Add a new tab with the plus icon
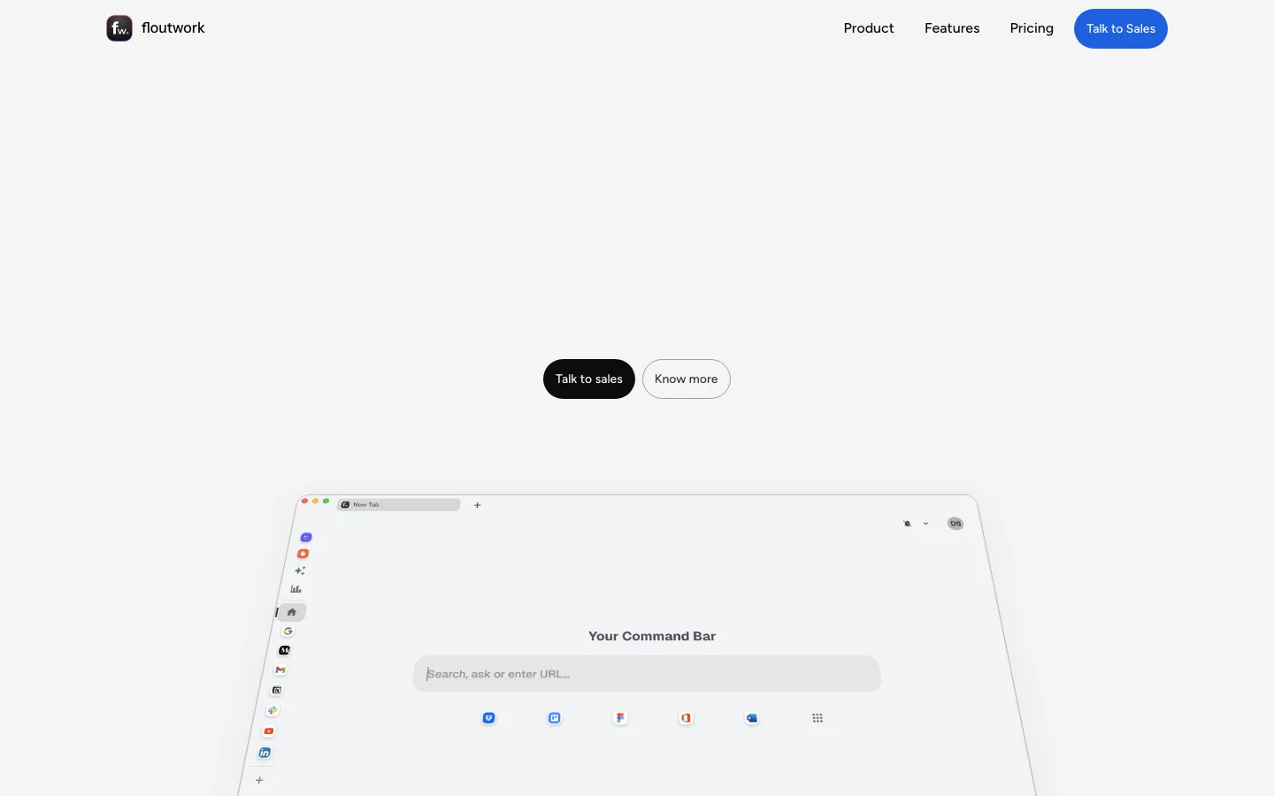Image resolution: width=1274 pixels, height=796 pixels. 478,505
